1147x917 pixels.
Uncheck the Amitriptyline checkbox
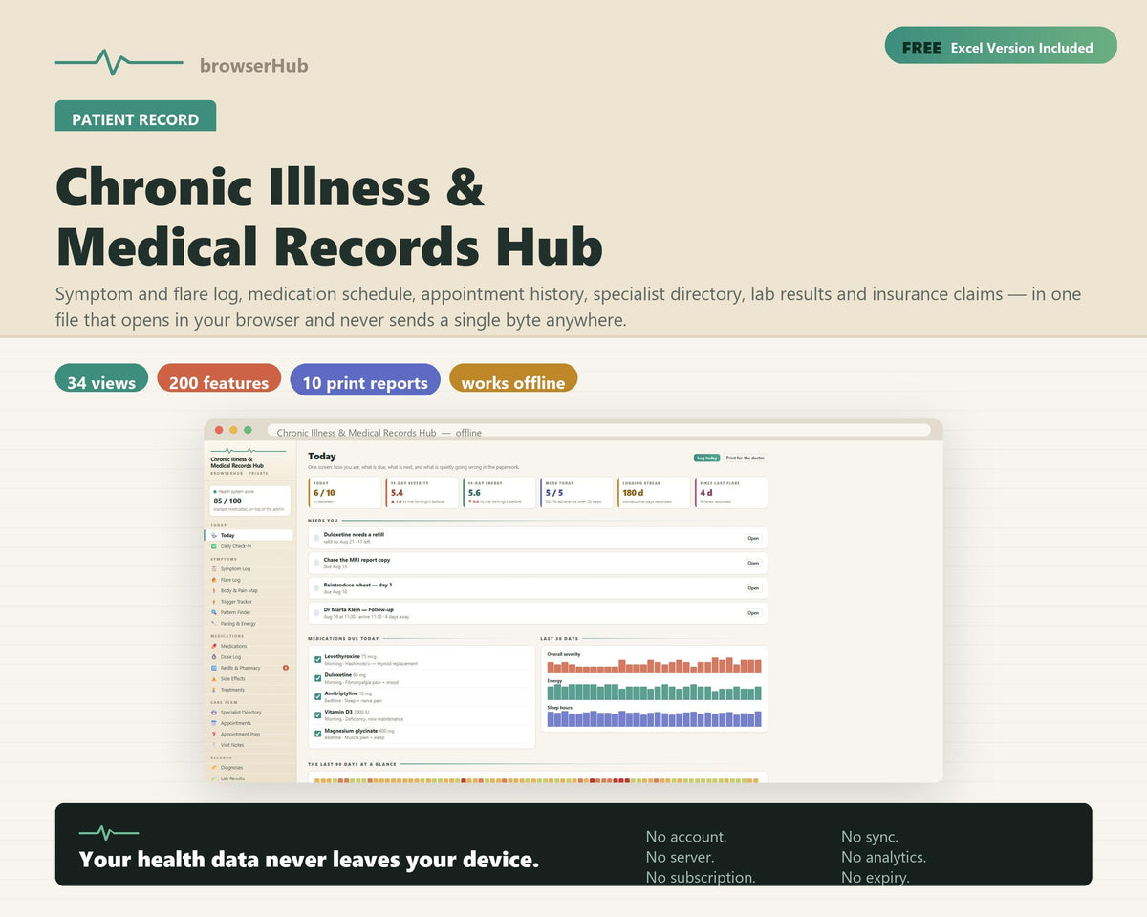coord(318,696)
